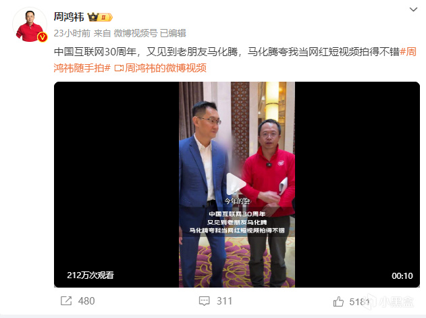Open 周鸿祎's profile avatar
The height and width of the screenshot is (318, 426).
(29, 24)
